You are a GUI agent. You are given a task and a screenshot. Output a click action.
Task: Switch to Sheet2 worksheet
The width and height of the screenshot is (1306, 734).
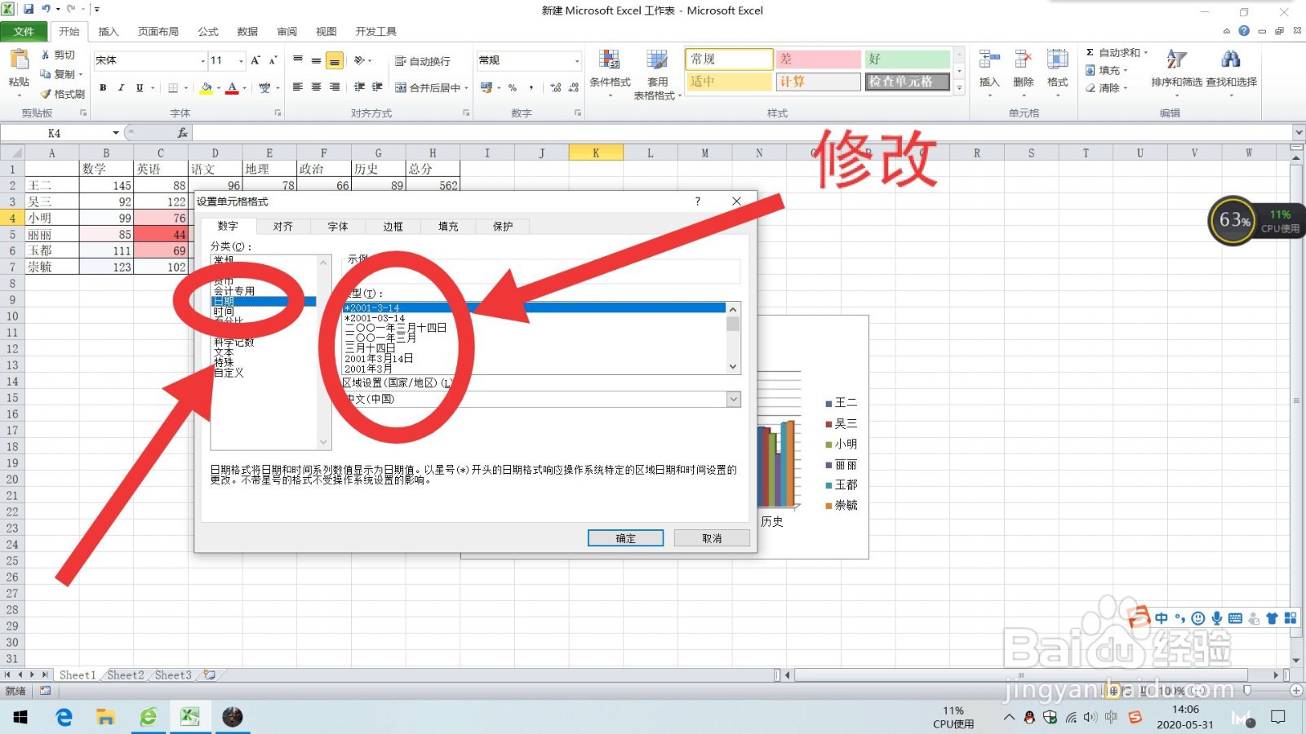(125, 674)
